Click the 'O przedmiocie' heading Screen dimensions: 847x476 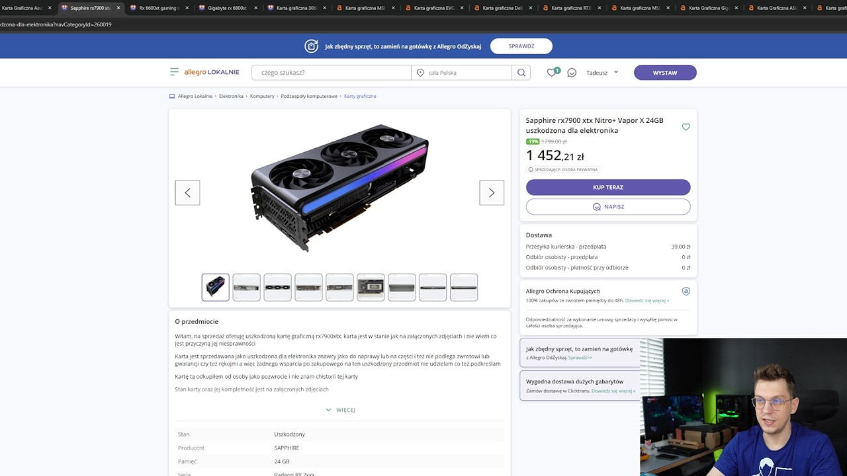(197, 322)
